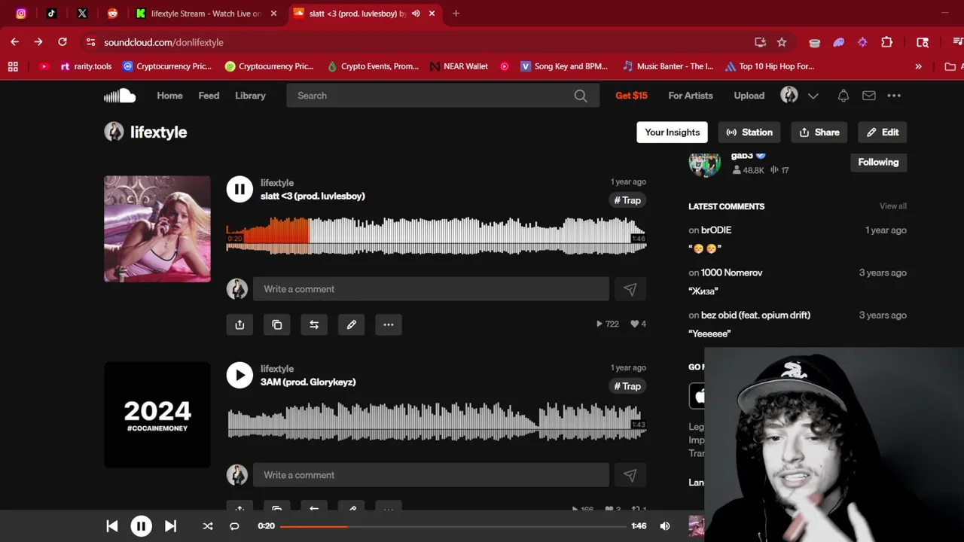Open the Feed page
Screen dimensions: 964x542
tap(209, 96)
